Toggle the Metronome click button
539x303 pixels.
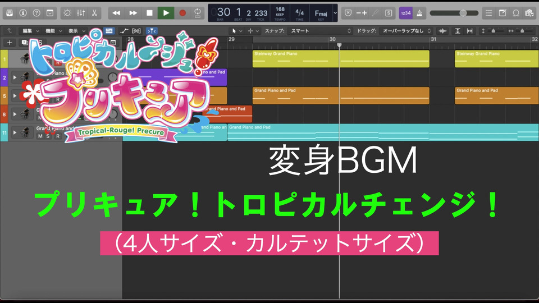[x=419, y=13]
